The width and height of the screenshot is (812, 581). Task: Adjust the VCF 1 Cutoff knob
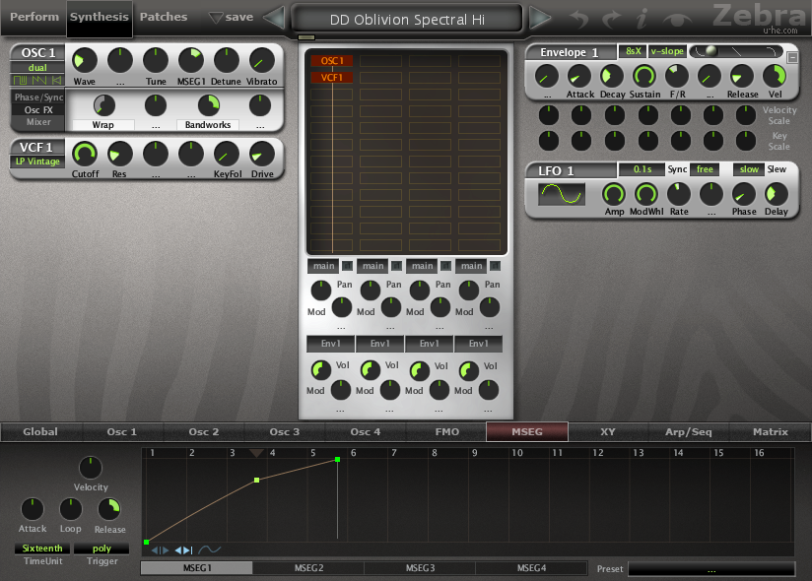pos(84,155)
